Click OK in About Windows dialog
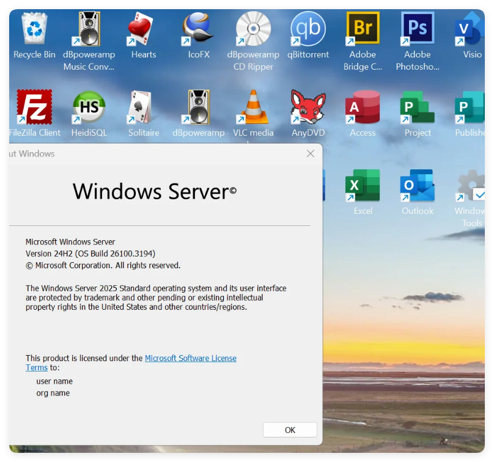Image resolution: width=494 pixels, height=462 pixels. point(290,430)
